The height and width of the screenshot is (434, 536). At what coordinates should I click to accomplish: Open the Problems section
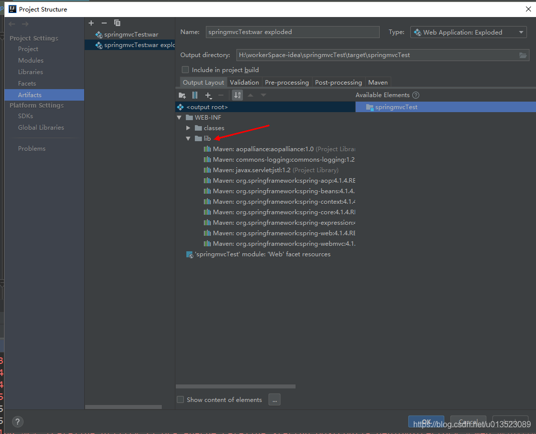point(32,149)
